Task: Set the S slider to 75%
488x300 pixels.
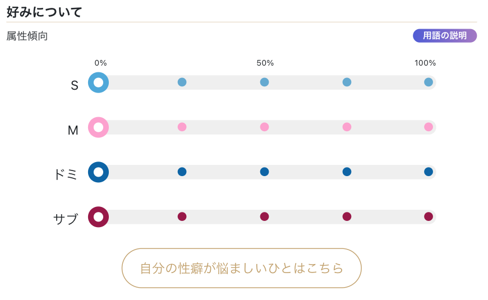Action: point(347,82)
